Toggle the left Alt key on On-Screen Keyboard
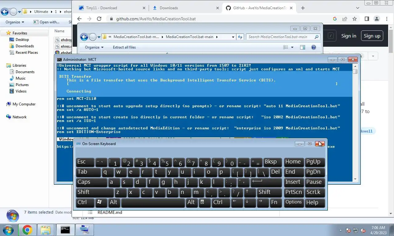 tap(114, 202)
